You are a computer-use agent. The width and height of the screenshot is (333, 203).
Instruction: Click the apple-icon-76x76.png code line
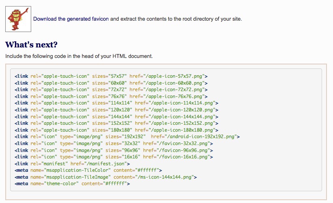tap(111, 96)
